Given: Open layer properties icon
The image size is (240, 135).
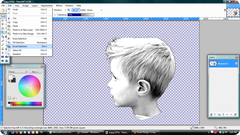Looking at the screenshot, I should (235, 114).
